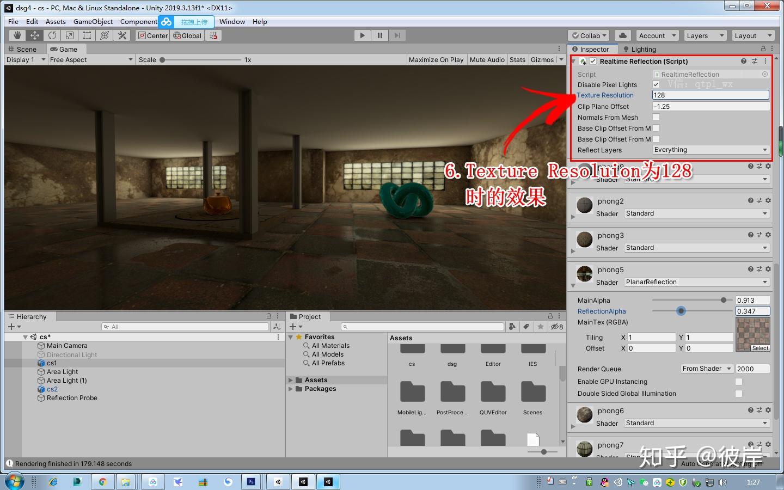This screenshot has height=490, width=784.
Task: Select the Rect transform tool
Action: (87, 35)
